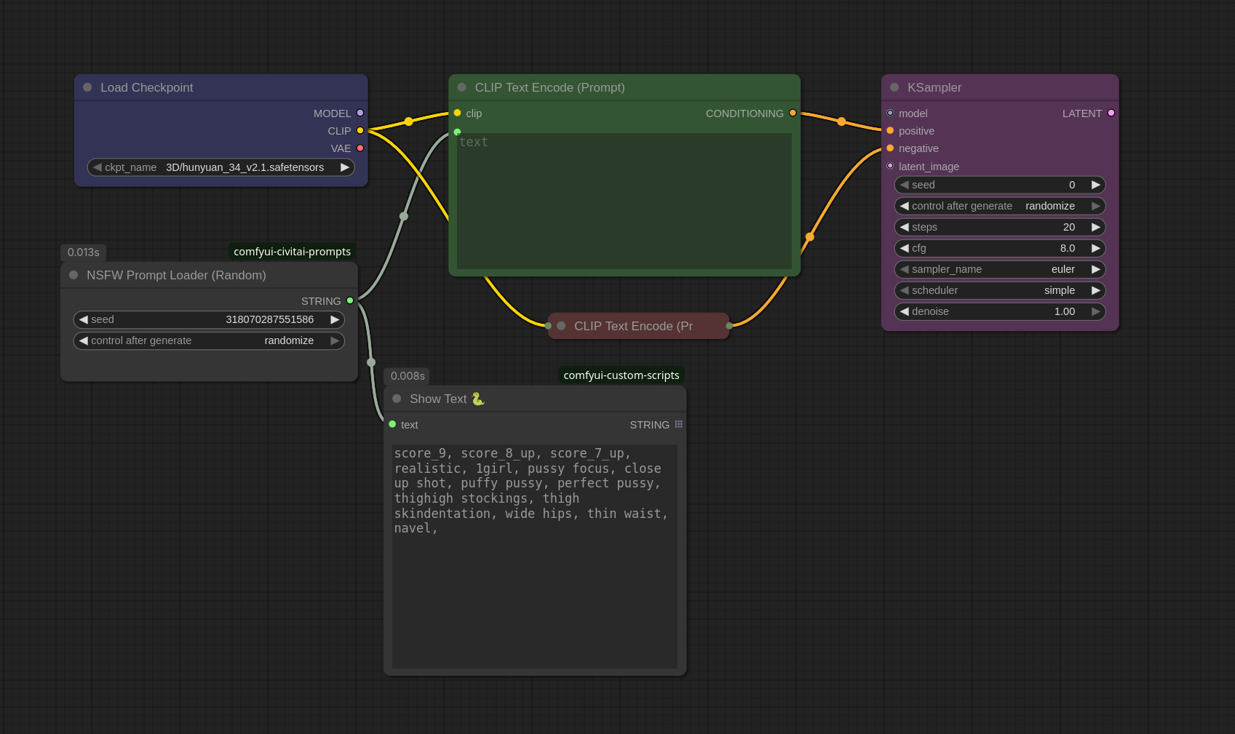Click the CLIP output socket on Load Checkpoint

coord(360,131)
